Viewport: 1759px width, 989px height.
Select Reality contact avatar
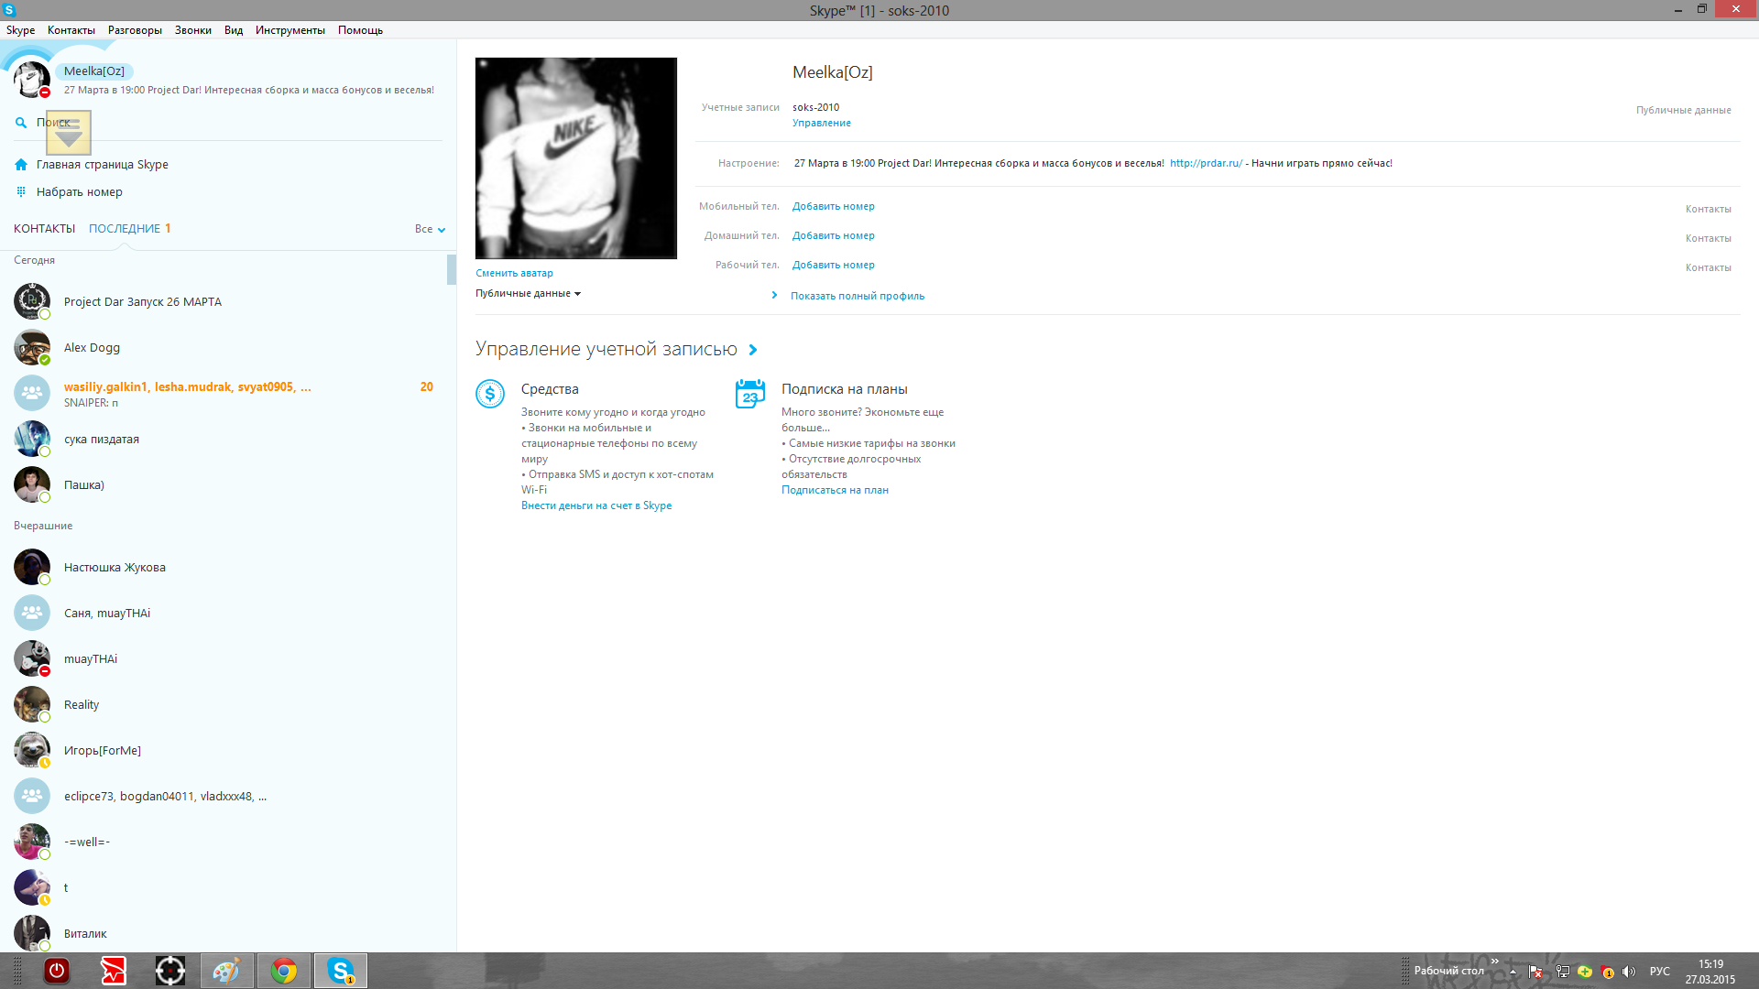point(32,704)
